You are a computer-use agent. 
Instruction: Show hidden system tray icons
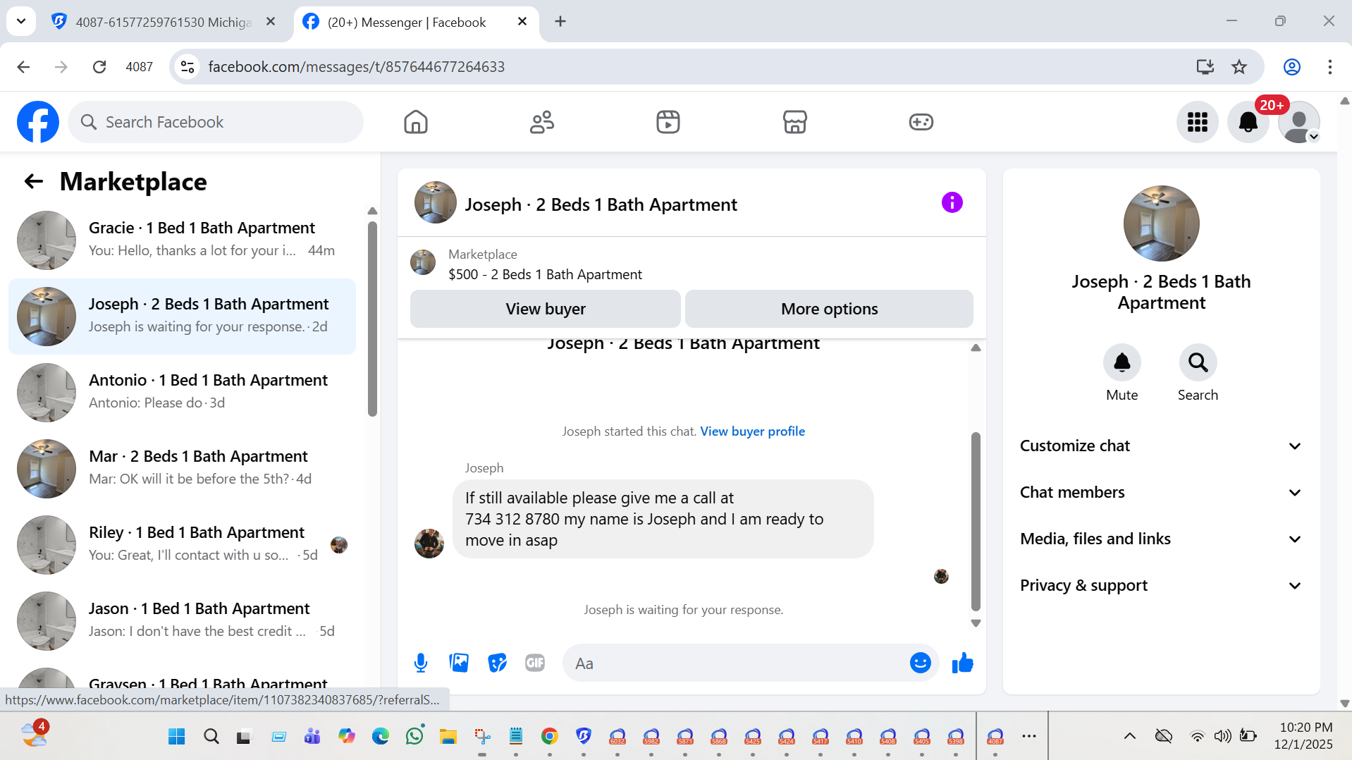click(x=1129, y=736)
